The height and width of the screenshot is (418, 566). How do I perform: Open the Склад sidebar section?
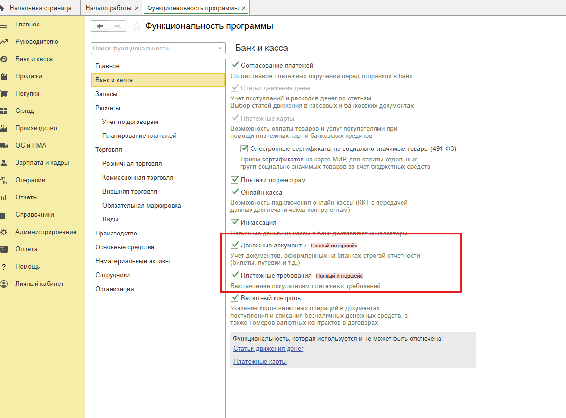pyautogui.click(x=25, y=111)
